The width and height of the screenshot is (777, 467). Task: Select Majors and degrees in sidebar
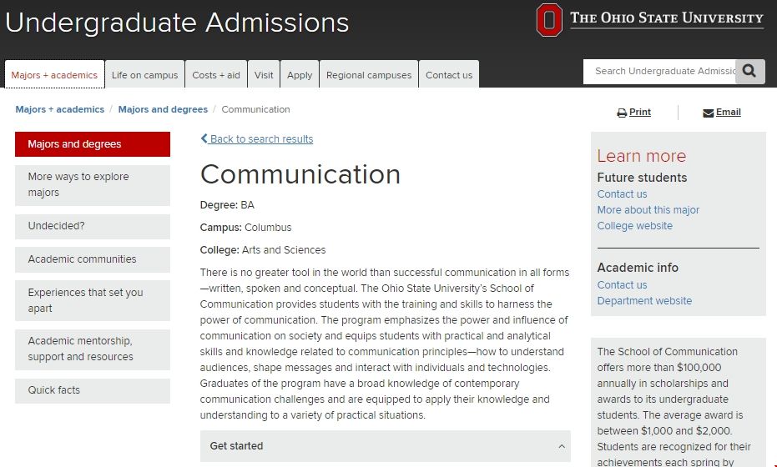click(93, 144)
